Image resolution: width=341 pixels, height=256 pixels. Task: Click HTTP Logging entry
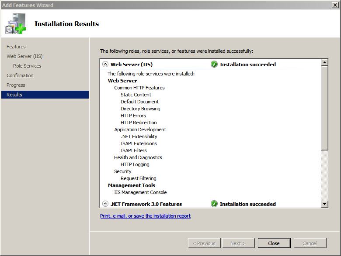coord(135,164)
